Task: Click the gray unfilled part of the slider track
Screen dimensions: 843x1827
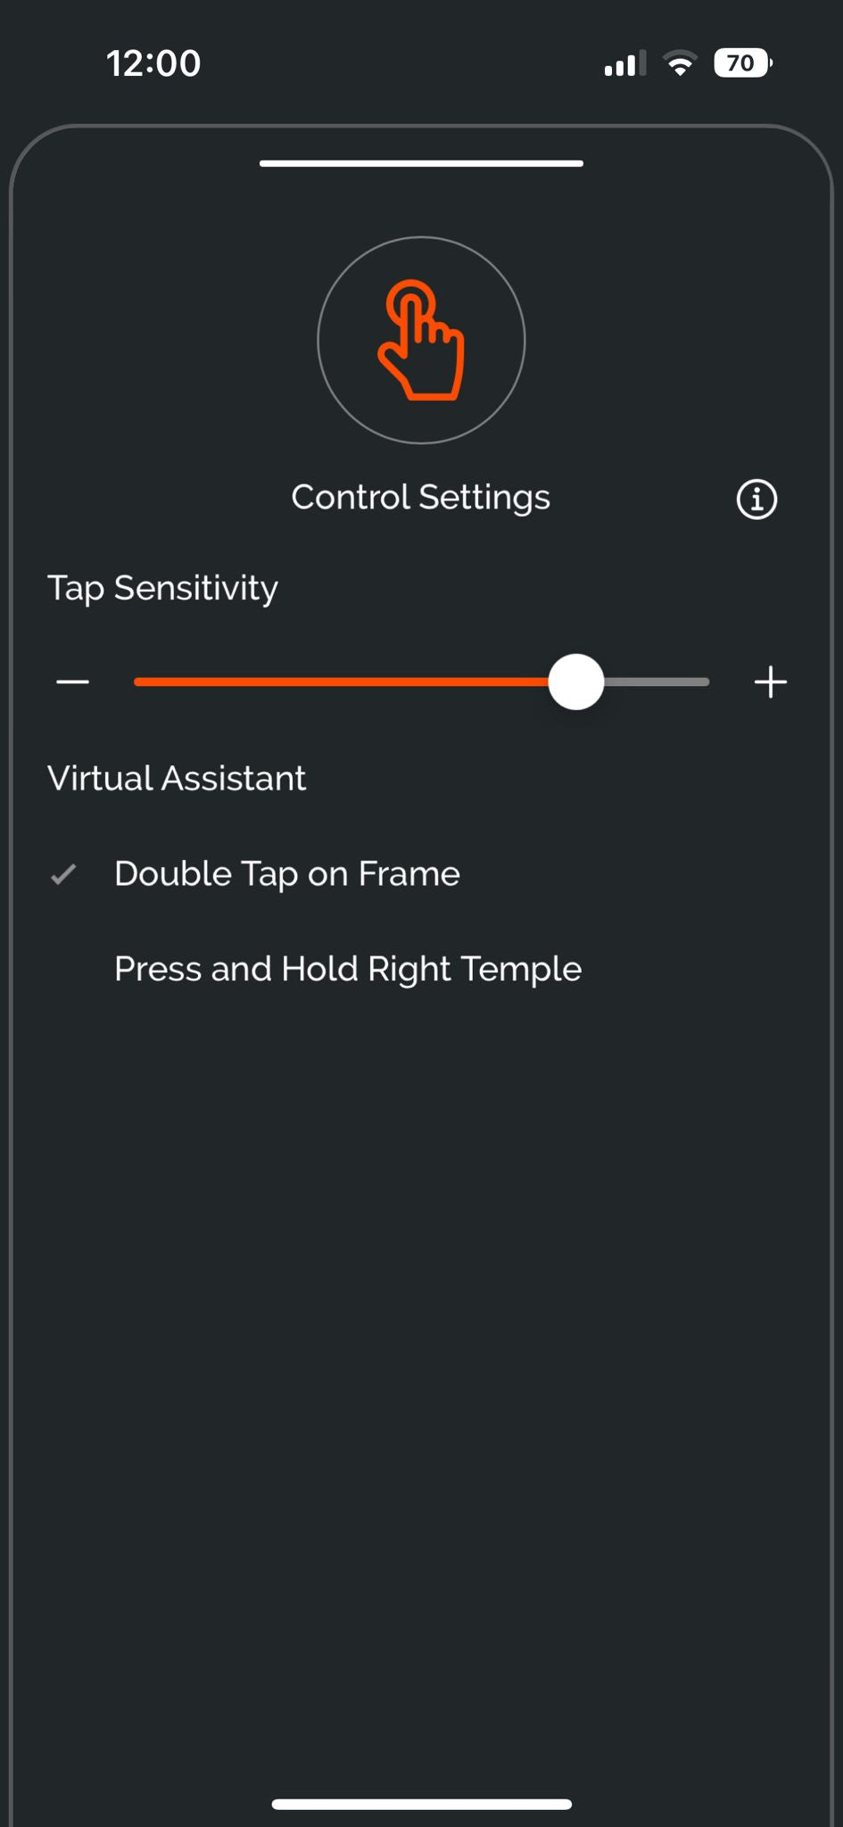Action: pos(658,682)
